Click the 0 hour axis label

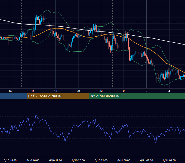click(x=124, y=91)
